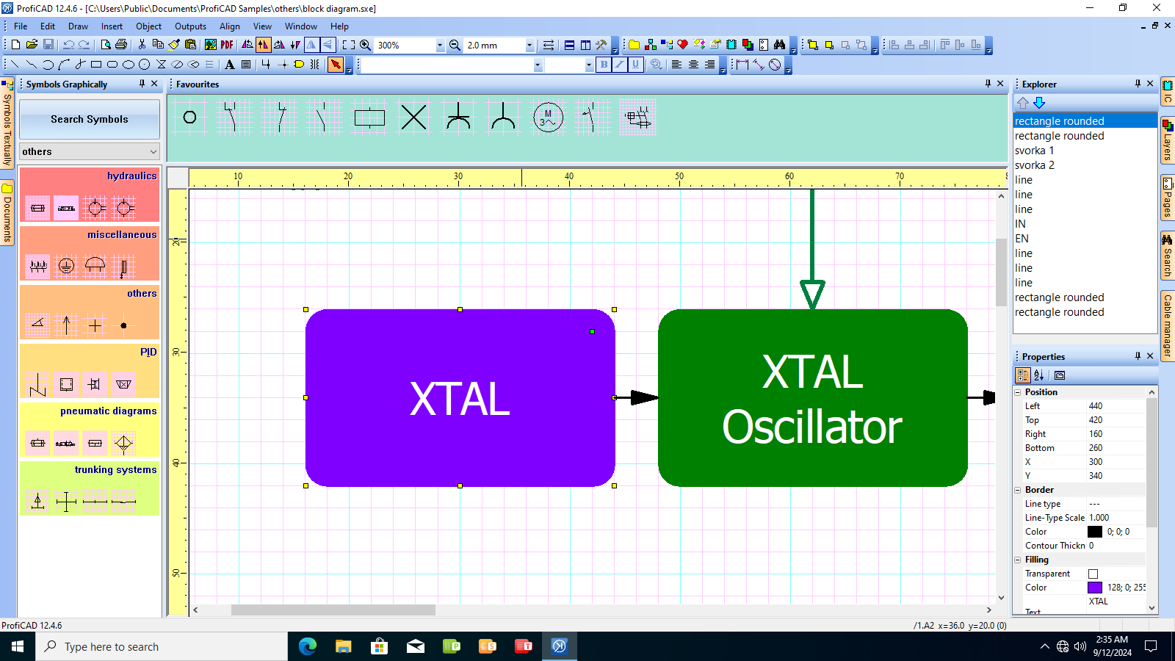The height and width of the screenshot is (661, 1175).
Task: Click the Search Symbols button
Action: [90, 119]
